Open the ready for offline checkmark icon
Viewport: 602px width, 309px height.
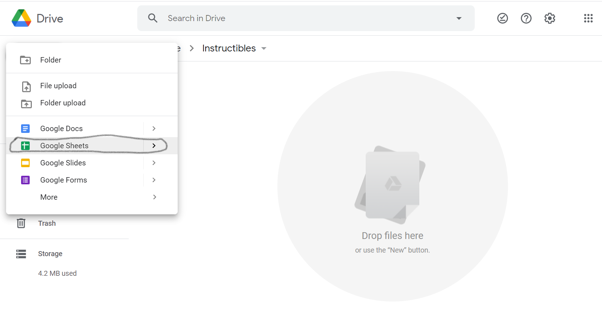click(x=502, y=18)
